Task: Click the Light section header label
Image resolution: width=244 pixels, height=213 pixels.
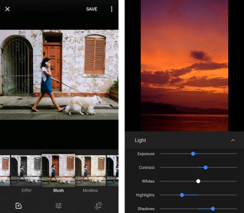Action: pyautogui.click(x=140, y=140)
